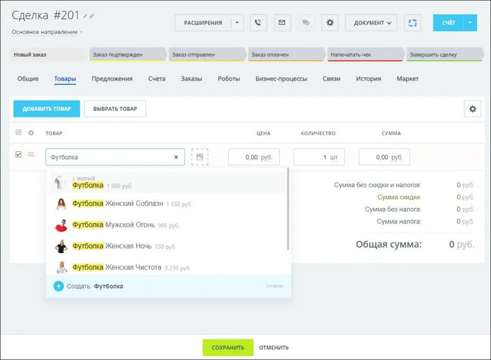The height and width of the screenshot is (360, 491).
Task: Copy deal link via chain icon
Action: [x=92, y=16]
